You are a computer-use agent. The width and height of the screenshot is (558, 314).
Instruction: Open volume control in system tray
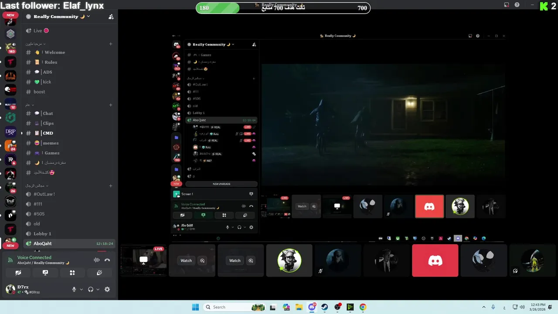coord(523,307)
